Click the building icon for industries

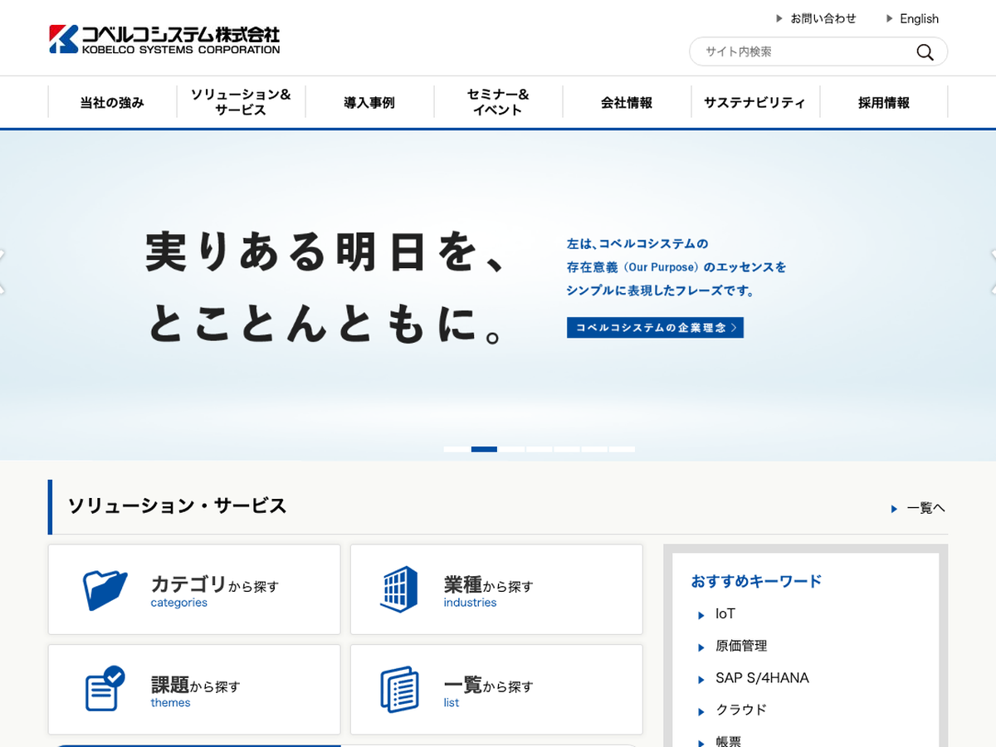click(398, 589)
